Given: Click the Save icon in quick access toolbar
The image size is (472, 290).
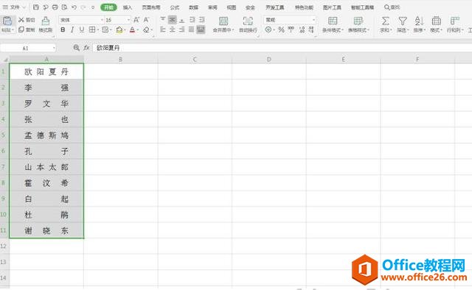Looking at the screenshot, I should pyautogui.click(x=36, y=7).
